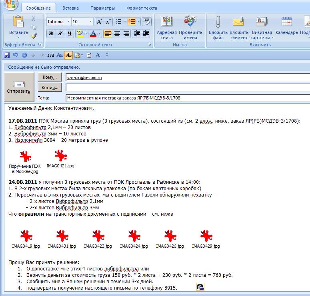Toggle italic formatting (К)
The width and height of the screenshot is (310, 296).
pos(60,34)
